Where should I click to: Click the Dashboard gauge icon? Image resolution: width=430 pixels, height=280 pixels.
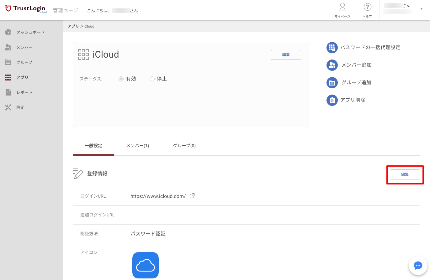[8, 32]
